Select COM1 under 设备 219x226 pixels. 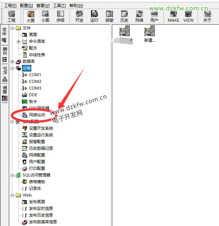[35, 75]
